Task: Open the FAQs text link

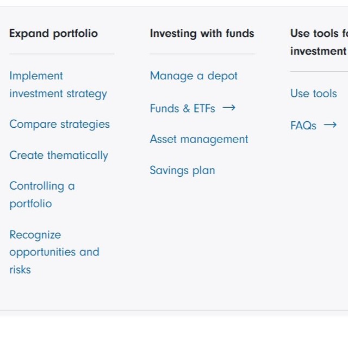Action: (303, 126)
